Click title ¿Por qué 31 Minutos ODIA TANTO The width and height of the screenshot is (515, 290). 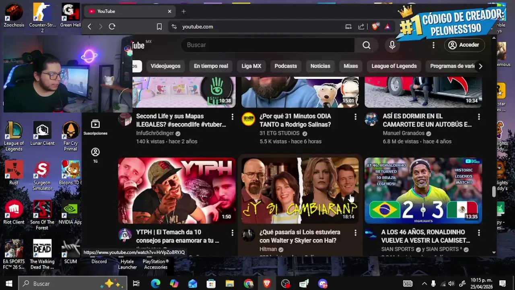tap(295, 120)
